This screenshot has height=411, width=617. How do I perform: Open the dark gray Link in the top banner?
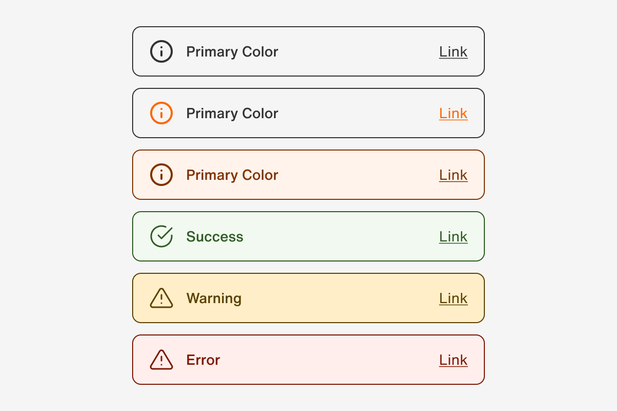tap(453, 52)
